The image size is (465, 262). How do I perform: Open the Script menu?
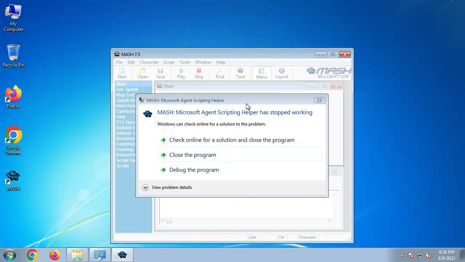[169, 62]
